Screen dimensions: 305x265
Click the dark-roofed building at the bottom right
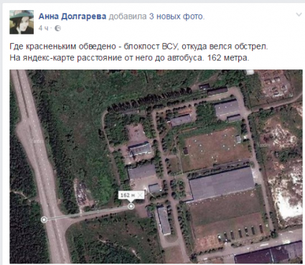(269, 253)
